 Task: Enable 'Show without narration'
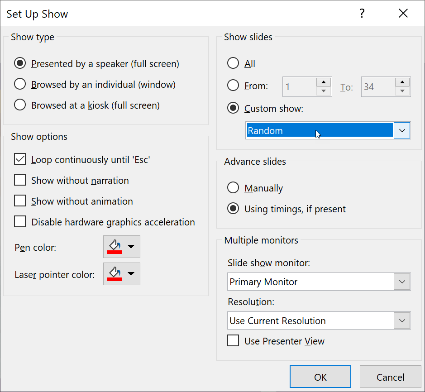click(20, 180)
